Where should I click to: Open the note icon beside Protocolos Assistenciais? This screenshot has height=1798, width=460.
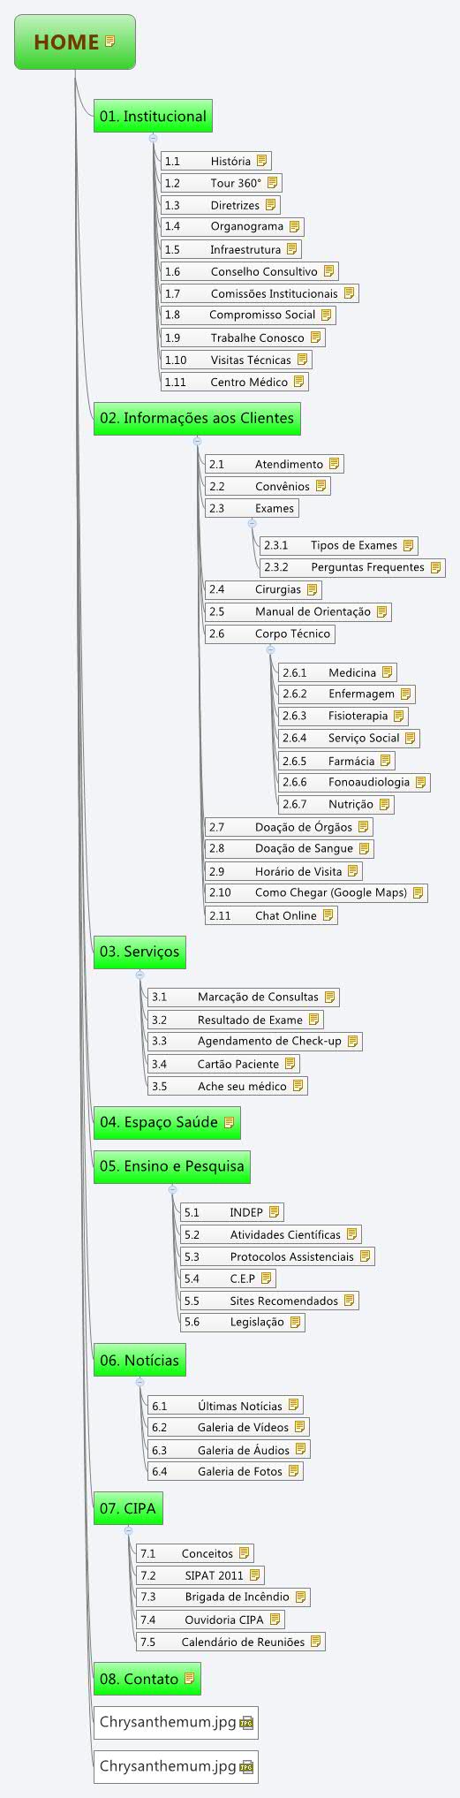(x=365, y=1256)
